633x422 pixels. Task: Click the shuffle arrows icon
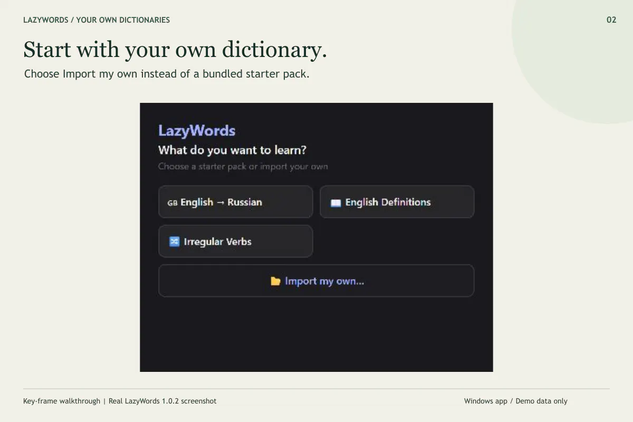[x=174, y=242]
